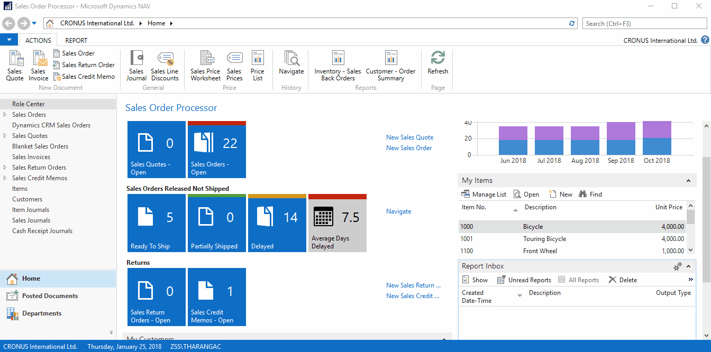Switch to the REPORT ribbon tab
Image resolution: width=711 pixels, height=352 pixels.
coord(76,40)
